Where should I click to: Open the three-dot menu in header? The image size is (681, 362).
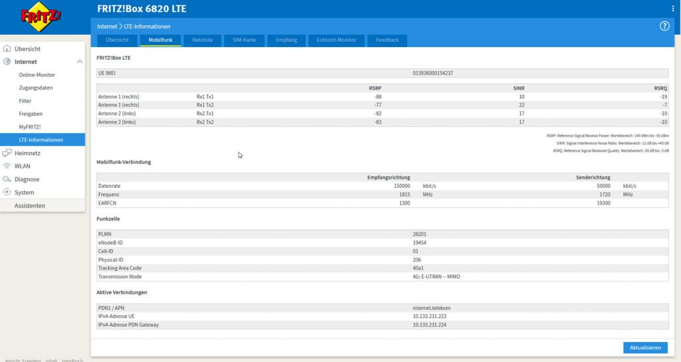(x=673, y=9)
